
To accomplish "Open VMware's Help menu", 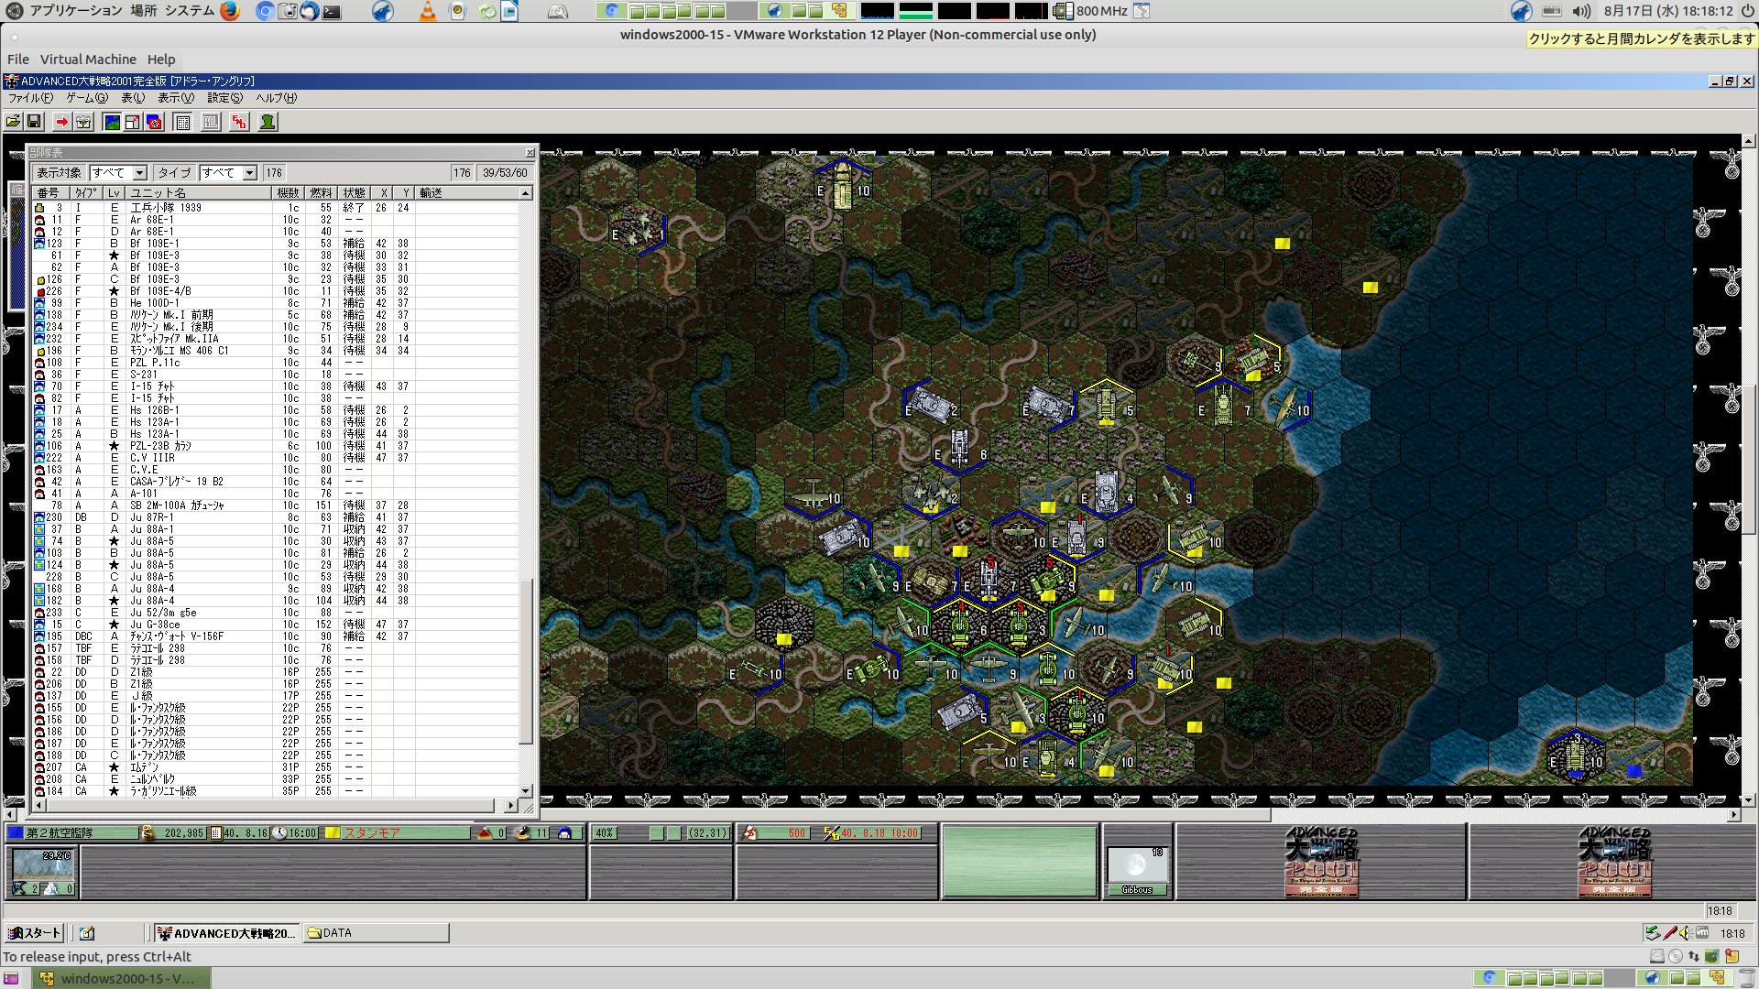I will 161,60.
